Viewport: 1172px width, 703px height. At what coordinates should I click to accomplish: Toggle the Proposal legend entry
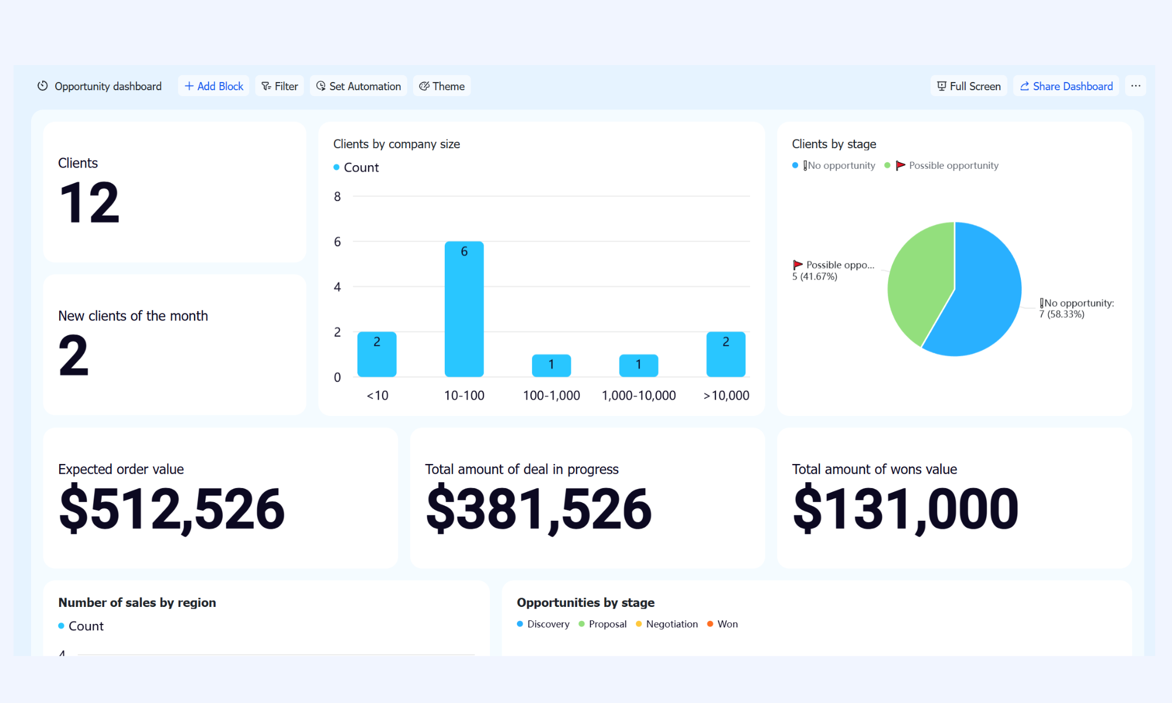pyautogui.click(x=602, y=624)
